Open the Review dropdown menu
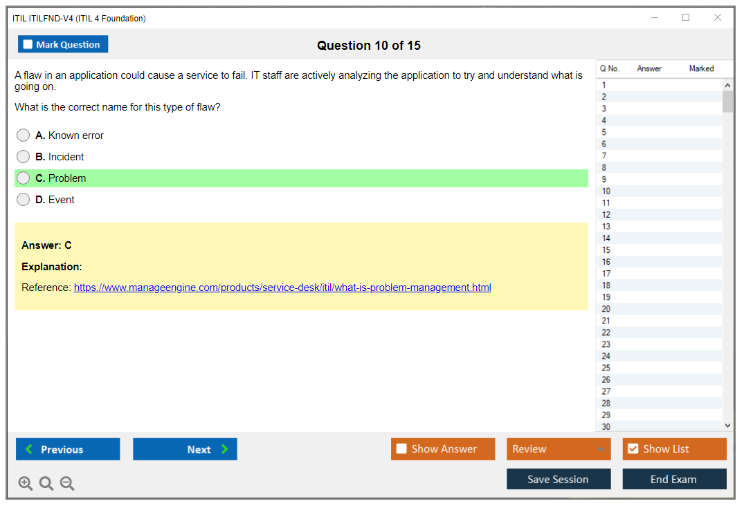The height and width of the screenshot is (508, 744). tap(559, 449)
